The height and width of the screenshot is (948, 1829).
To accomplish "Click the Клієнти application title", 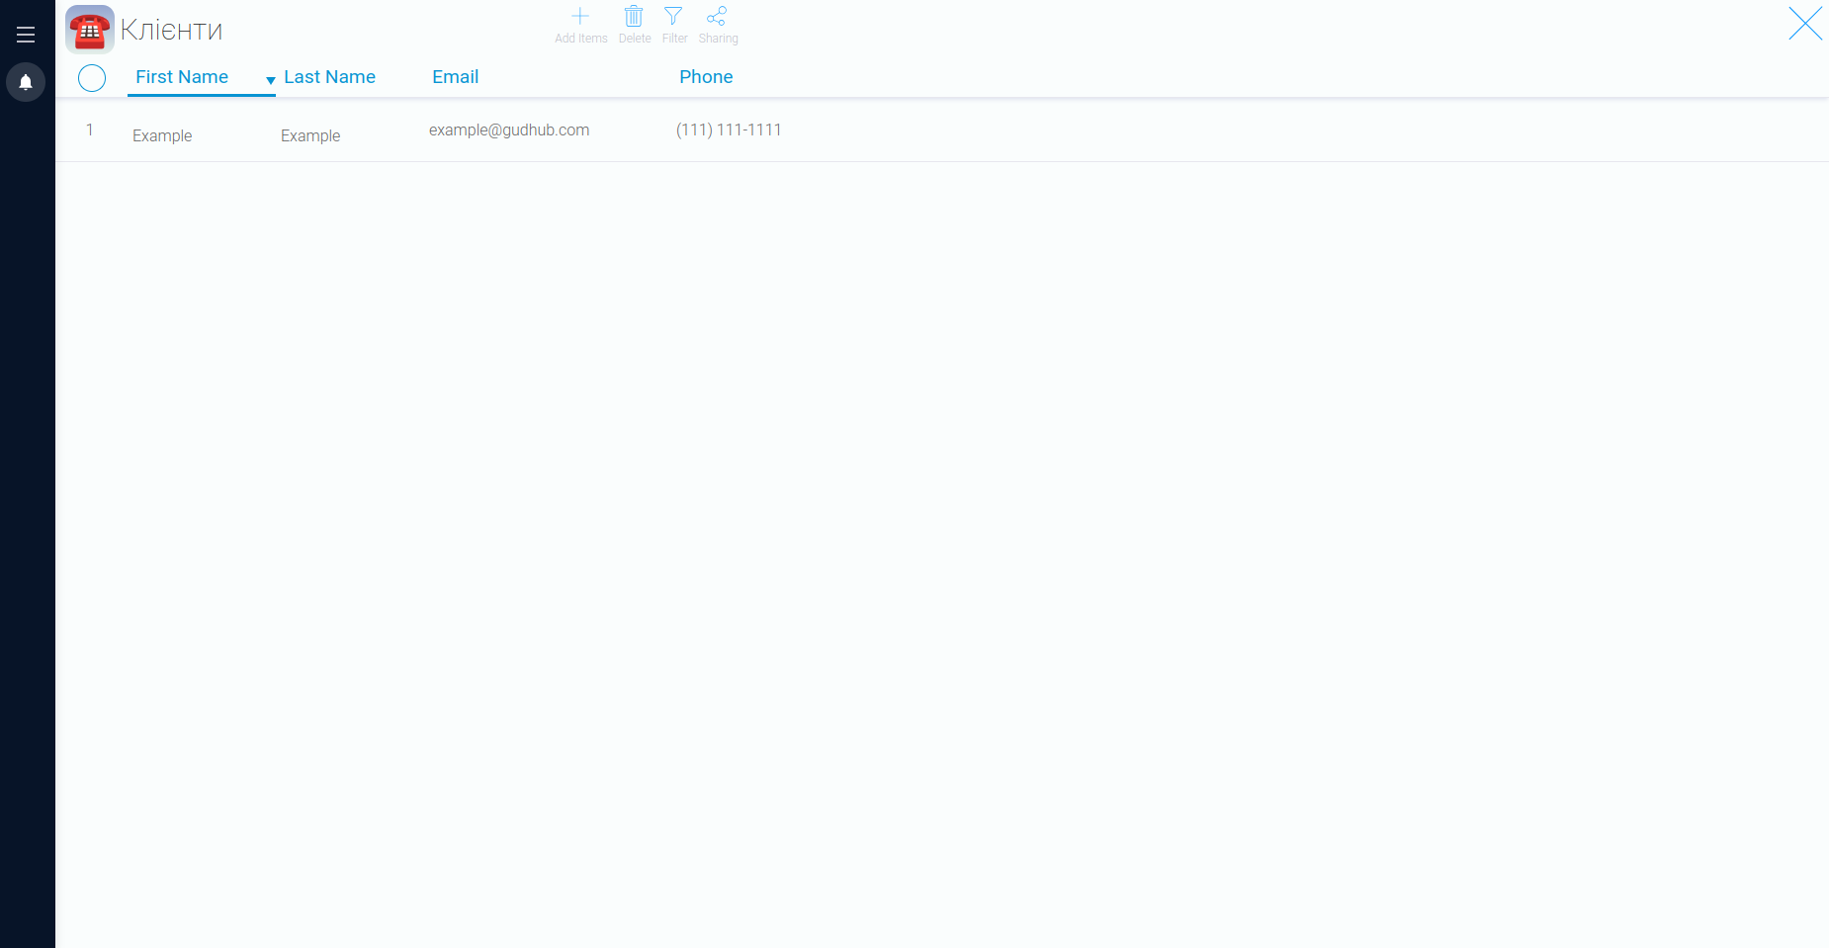I will click(171, 31).
